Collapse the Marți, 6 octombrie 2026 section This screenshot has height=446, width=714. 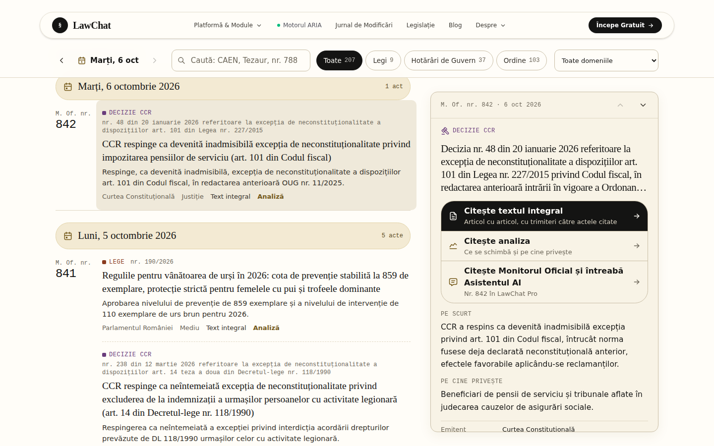tap(233, 87)
